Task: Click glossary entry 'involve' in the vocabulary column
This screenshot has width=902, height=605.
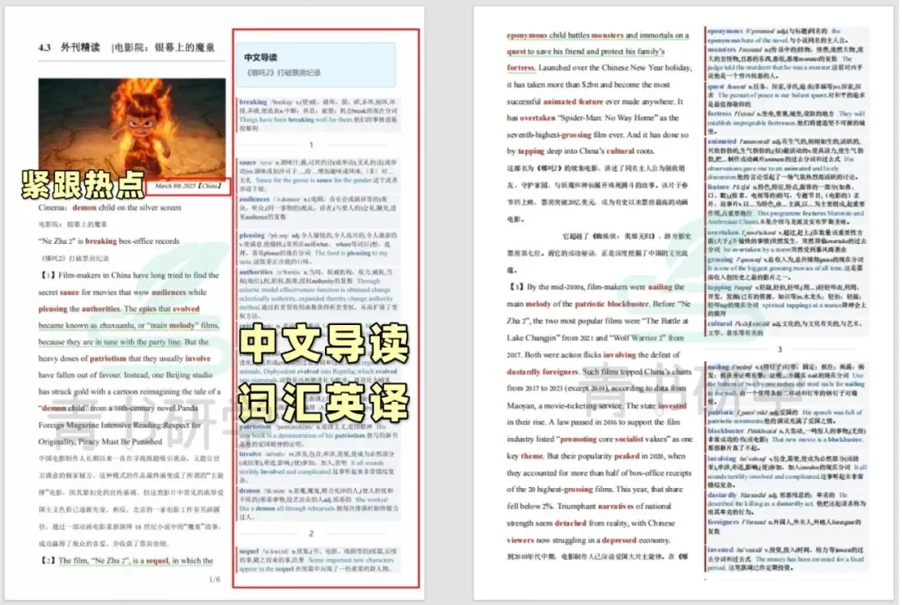Action: point(251,454)
